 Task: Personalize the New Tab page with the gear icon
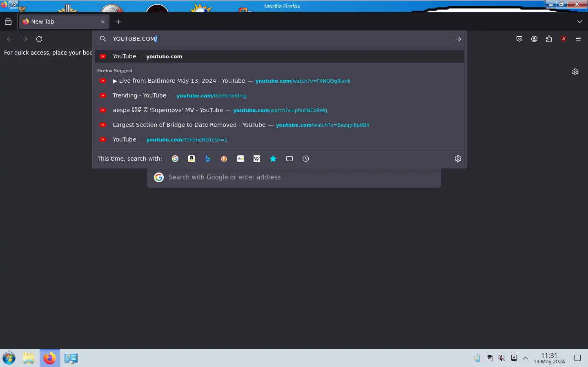575,72
